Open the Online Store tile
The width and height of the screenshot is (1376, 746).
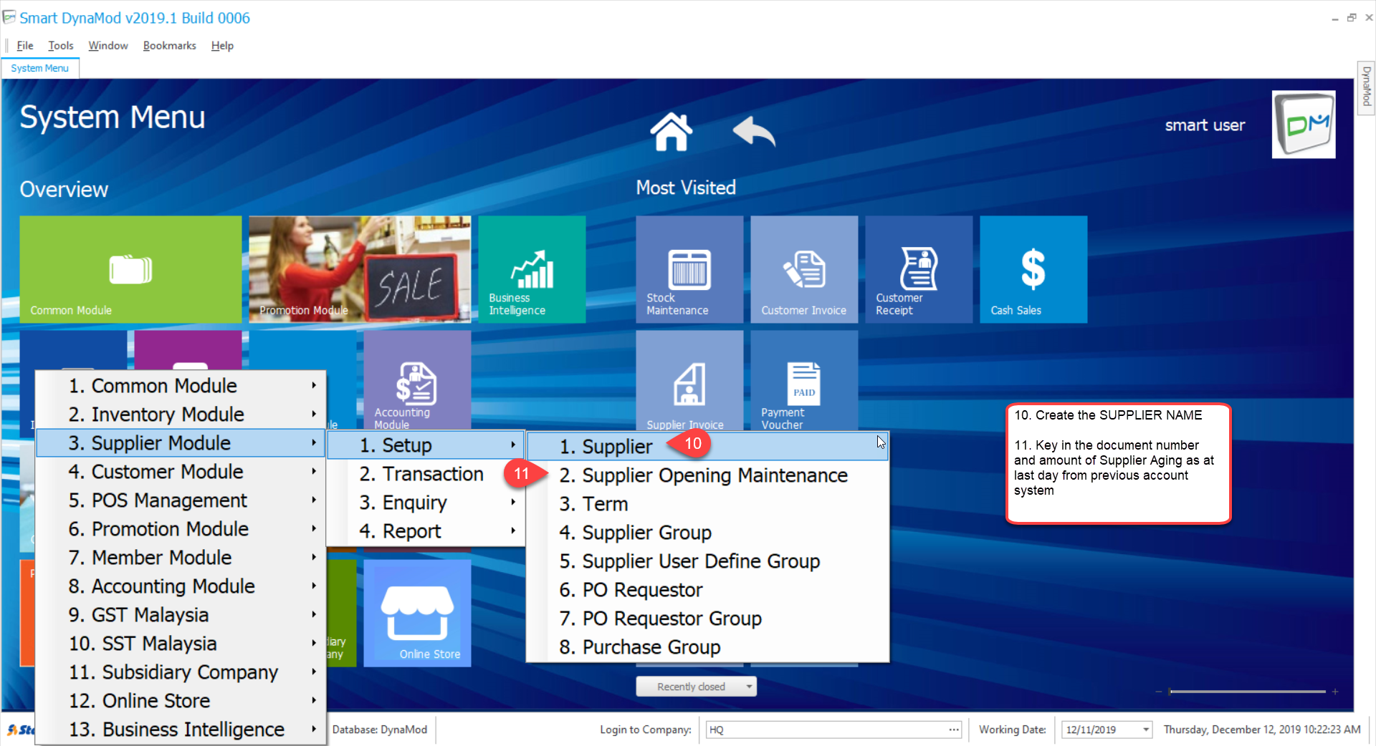(x=417, y=613)
